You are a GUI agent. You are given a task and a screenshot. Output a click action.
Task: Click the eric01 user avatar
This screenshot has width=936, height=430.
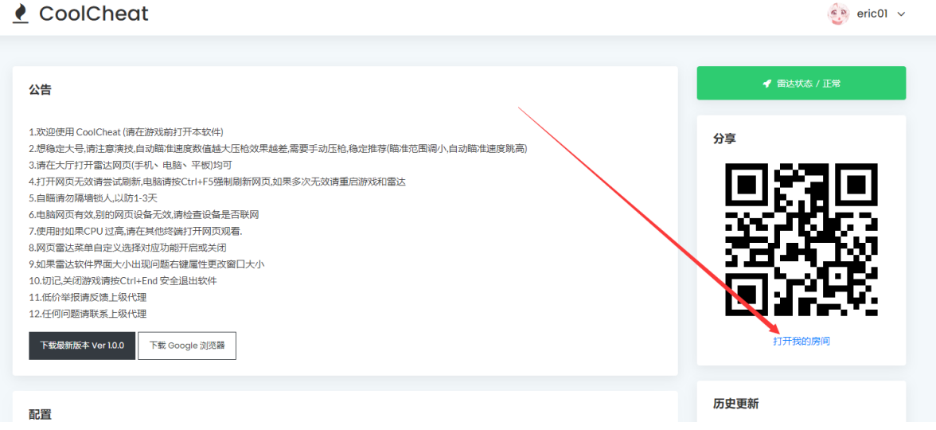(x=838, y=14)
